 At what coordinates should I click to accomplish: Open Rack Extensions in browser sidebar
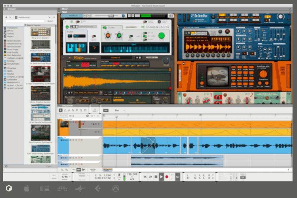point(14,55)
